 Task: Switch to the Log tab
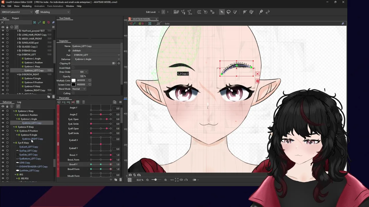(19, 102)
